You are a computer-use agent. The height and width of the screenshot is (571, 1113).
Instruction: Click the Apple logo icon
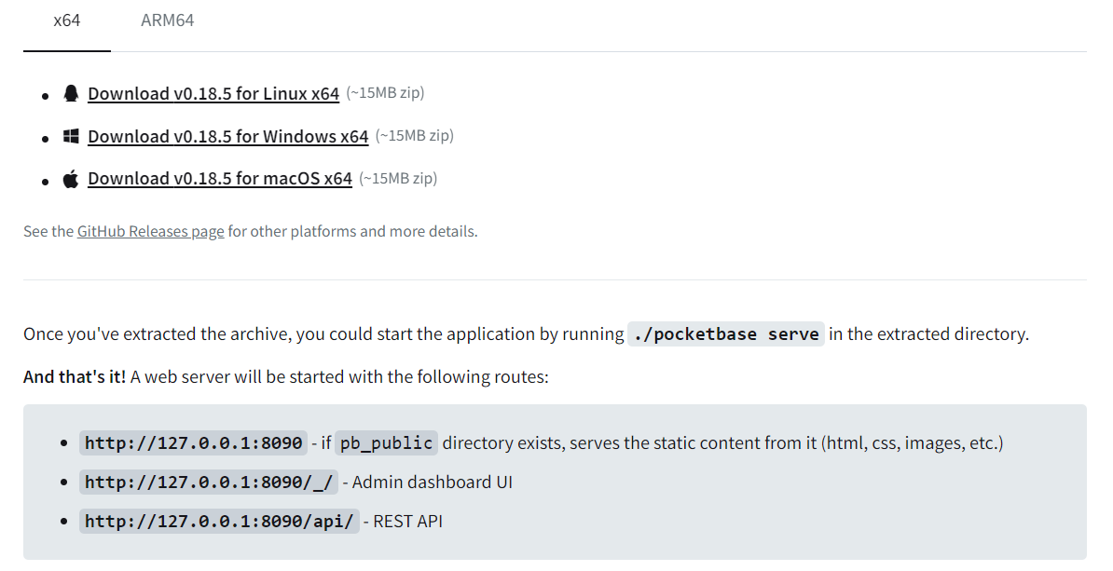(x=71, y=179)
